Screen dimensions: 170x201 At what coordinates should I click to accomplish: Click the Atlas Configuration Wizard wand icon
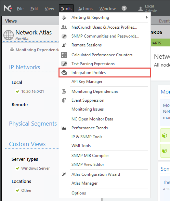pyautogui.click(x=64, y=174)
